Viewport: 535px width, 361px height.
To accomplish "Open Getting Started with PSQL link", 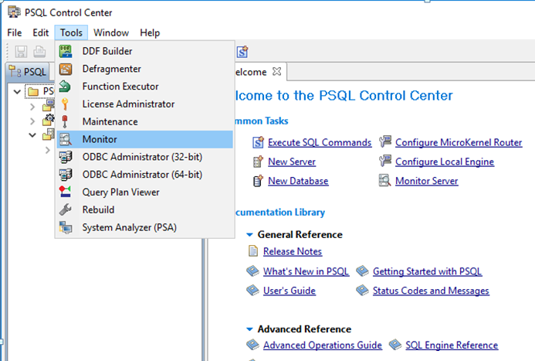I will click(x=427, y=271).
